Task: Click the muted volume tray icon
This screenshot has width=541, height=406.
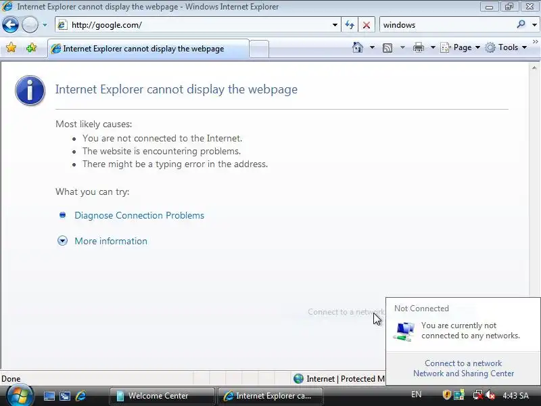Action: (x=490, y=394)
